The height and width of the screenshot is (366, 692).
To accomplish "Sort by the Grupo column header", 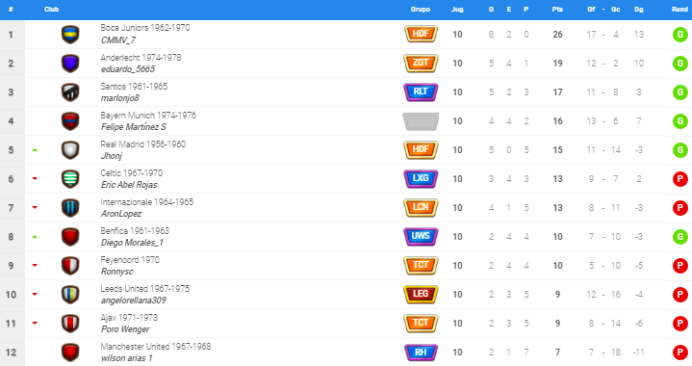I will [421, 10].
